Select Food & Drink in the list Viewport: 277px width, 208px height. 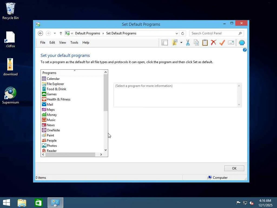click(56, 89)
